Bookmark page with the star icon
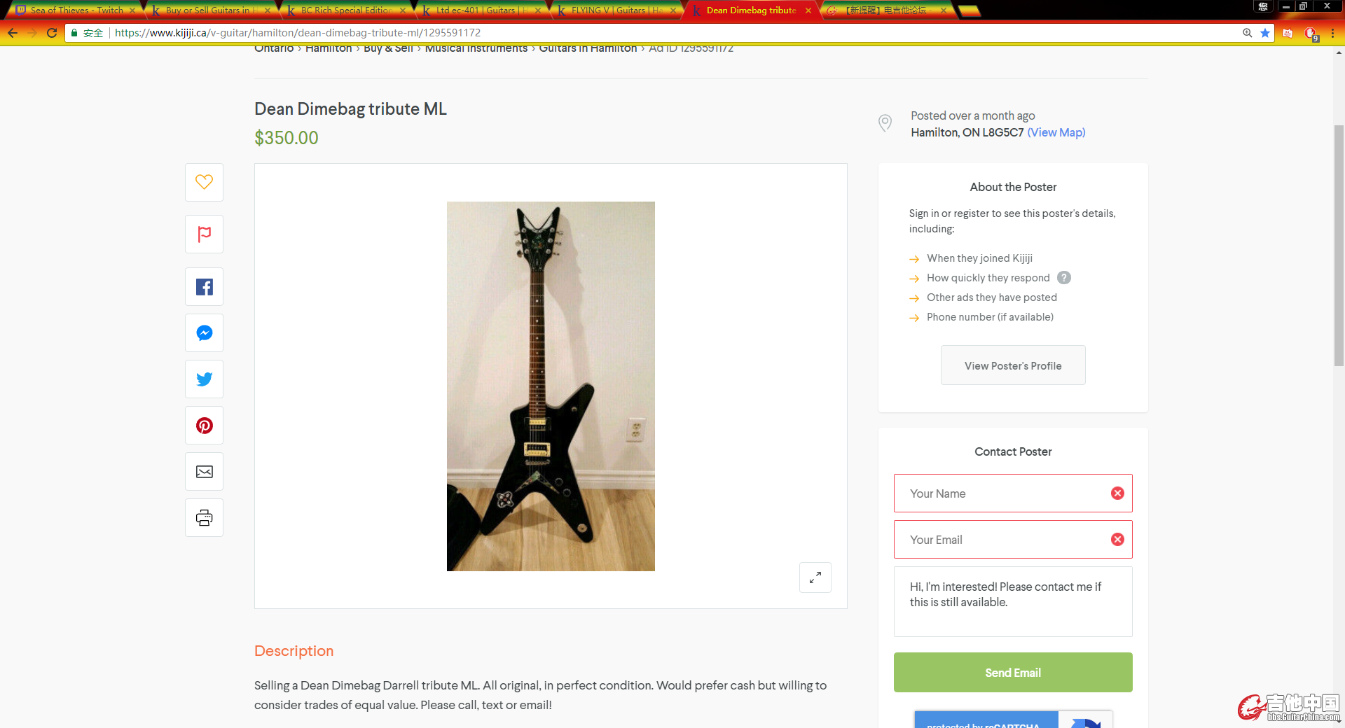1345x728 pixels. 1265,33
